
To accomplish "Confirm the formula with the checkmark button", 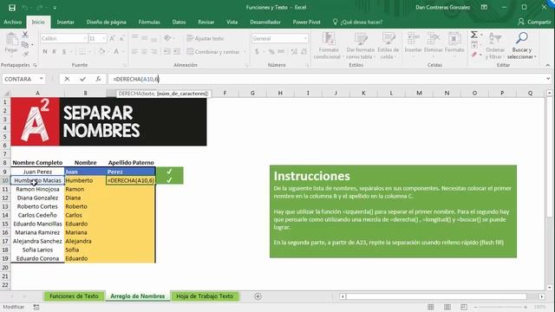I will tap(82, 79).
